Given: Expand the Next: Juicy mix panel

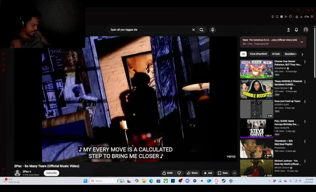Looking at the screenshot, I should [302, 42].
